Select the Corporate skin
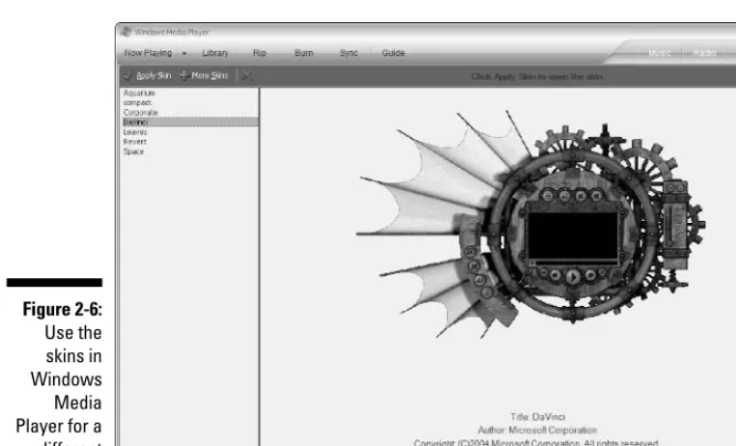736x446 pixels. (x=140, y=113)
